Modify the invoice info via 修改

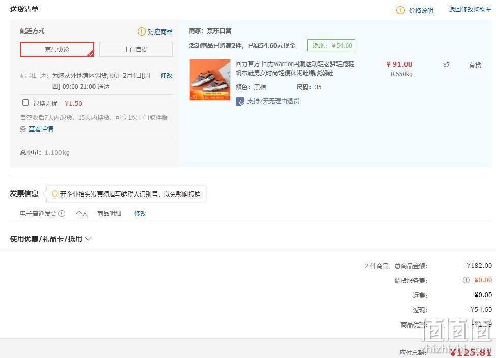(140, 214)
